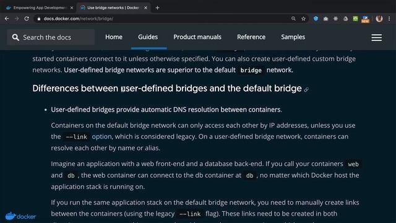Open the triangle drive extension icon

[x=345, y=19]
